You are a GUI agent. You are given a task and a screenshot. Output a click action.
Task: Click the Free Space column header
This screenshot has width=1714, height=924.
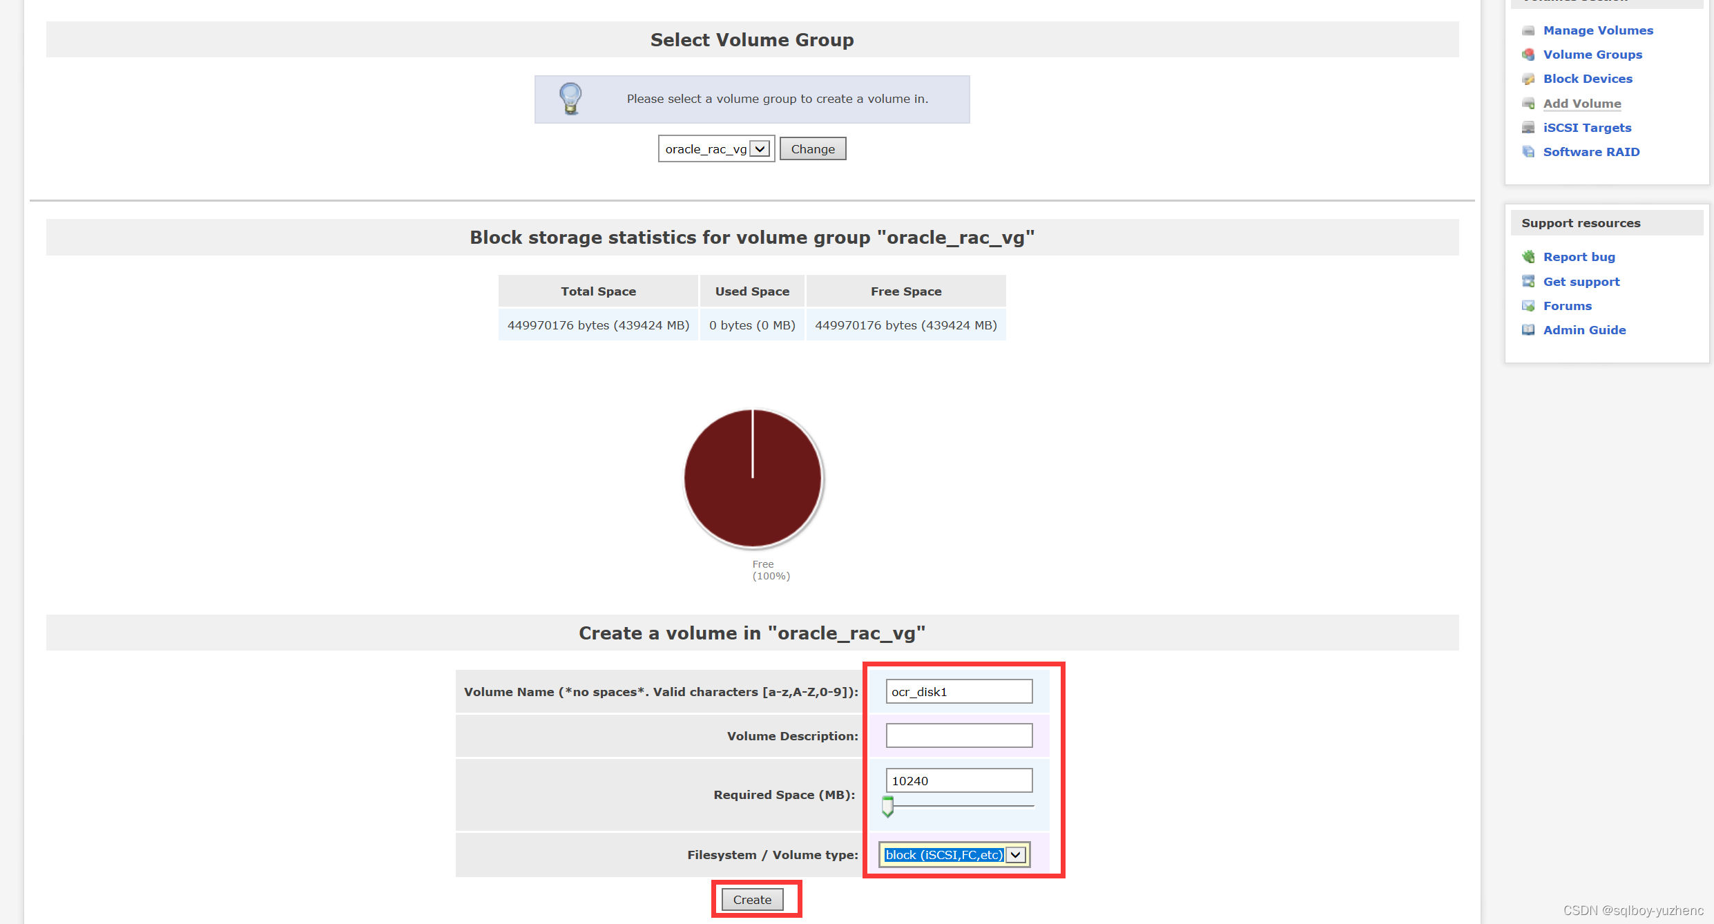pyautogui.click(x=906, y=291)
